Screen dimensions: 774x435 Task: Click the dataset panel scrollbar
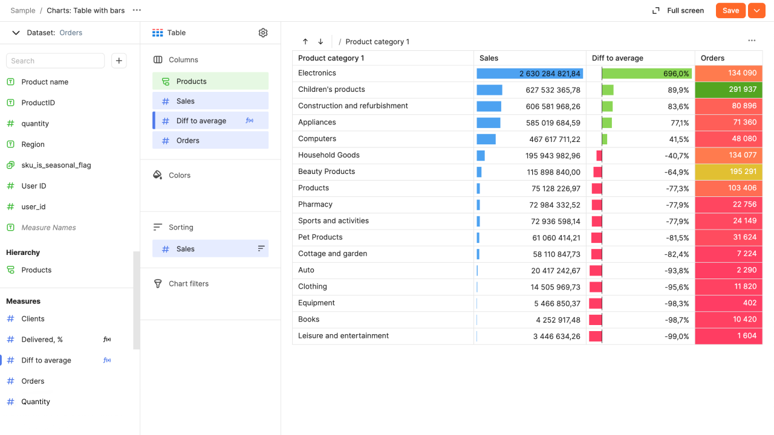click(x=137, y=300)
